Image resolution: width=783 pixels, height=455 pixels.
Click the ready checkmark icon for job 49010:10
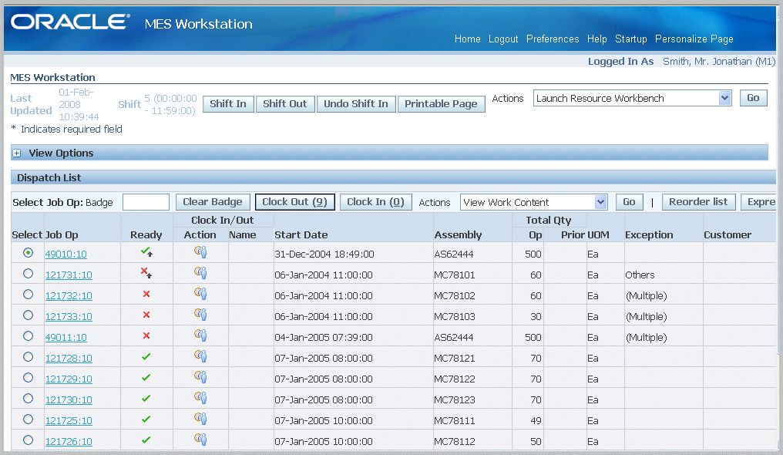pyautogui.click(x=146, y=251)
